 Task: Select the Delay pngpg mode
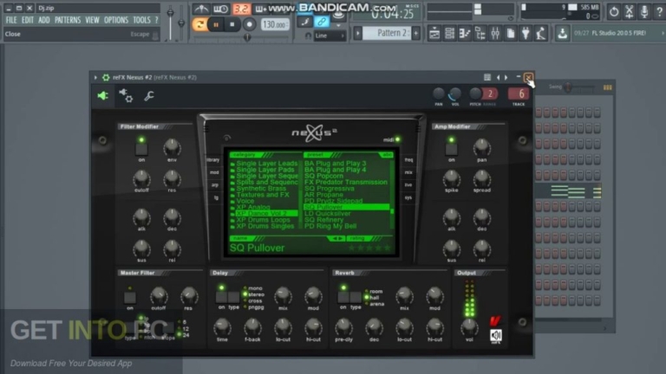pos(255,307)
